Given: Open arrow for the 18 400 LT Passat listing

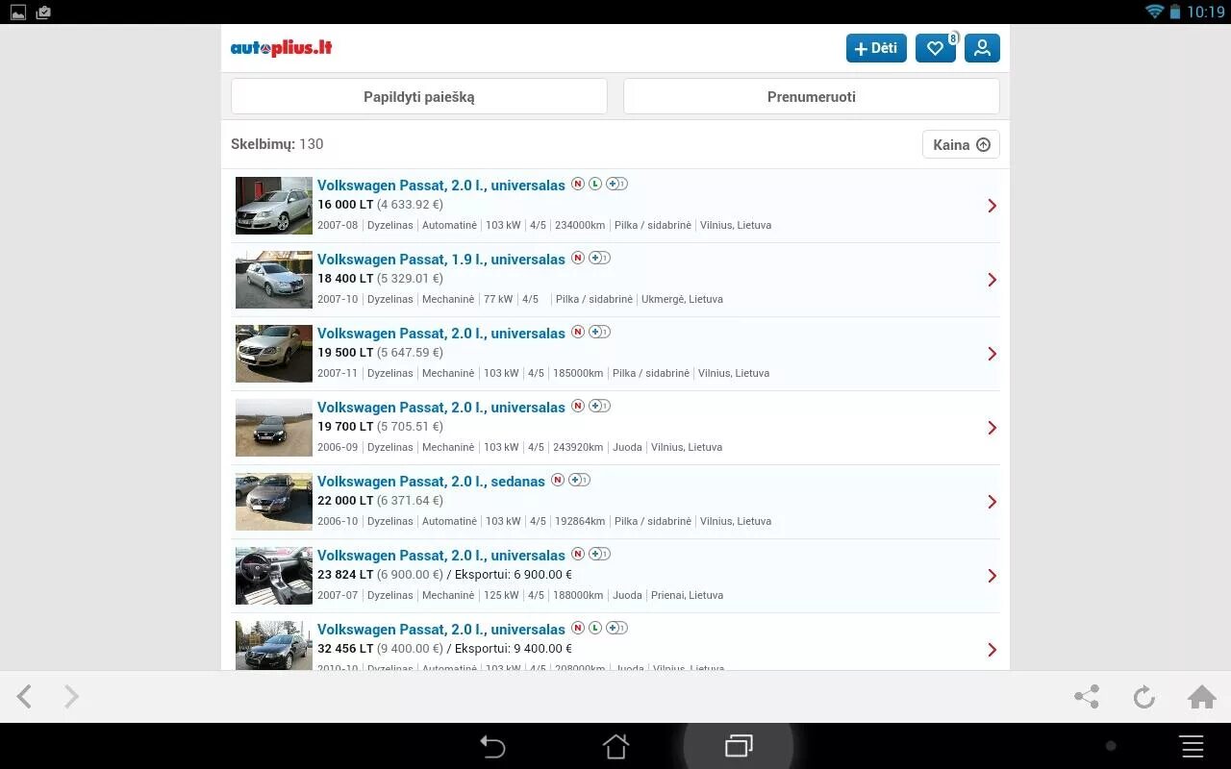Looking at the screenshot, I should pos(992,280).
